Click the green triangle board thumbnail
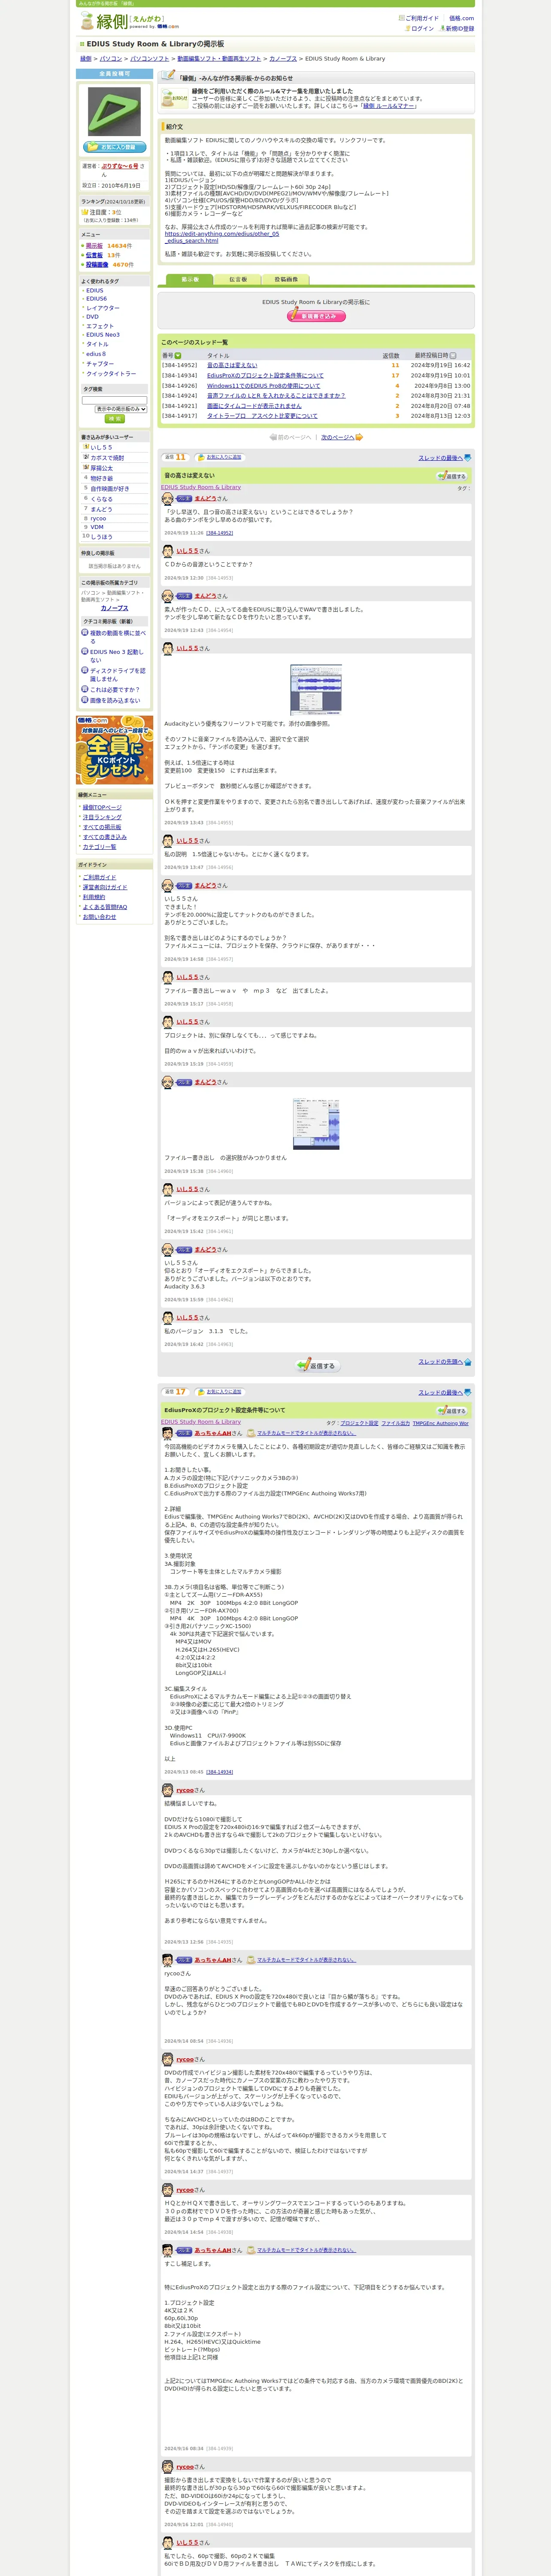 [114, 112]
